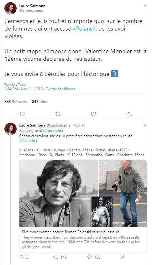Open Twitter for iPhone source link

point(60,89)
